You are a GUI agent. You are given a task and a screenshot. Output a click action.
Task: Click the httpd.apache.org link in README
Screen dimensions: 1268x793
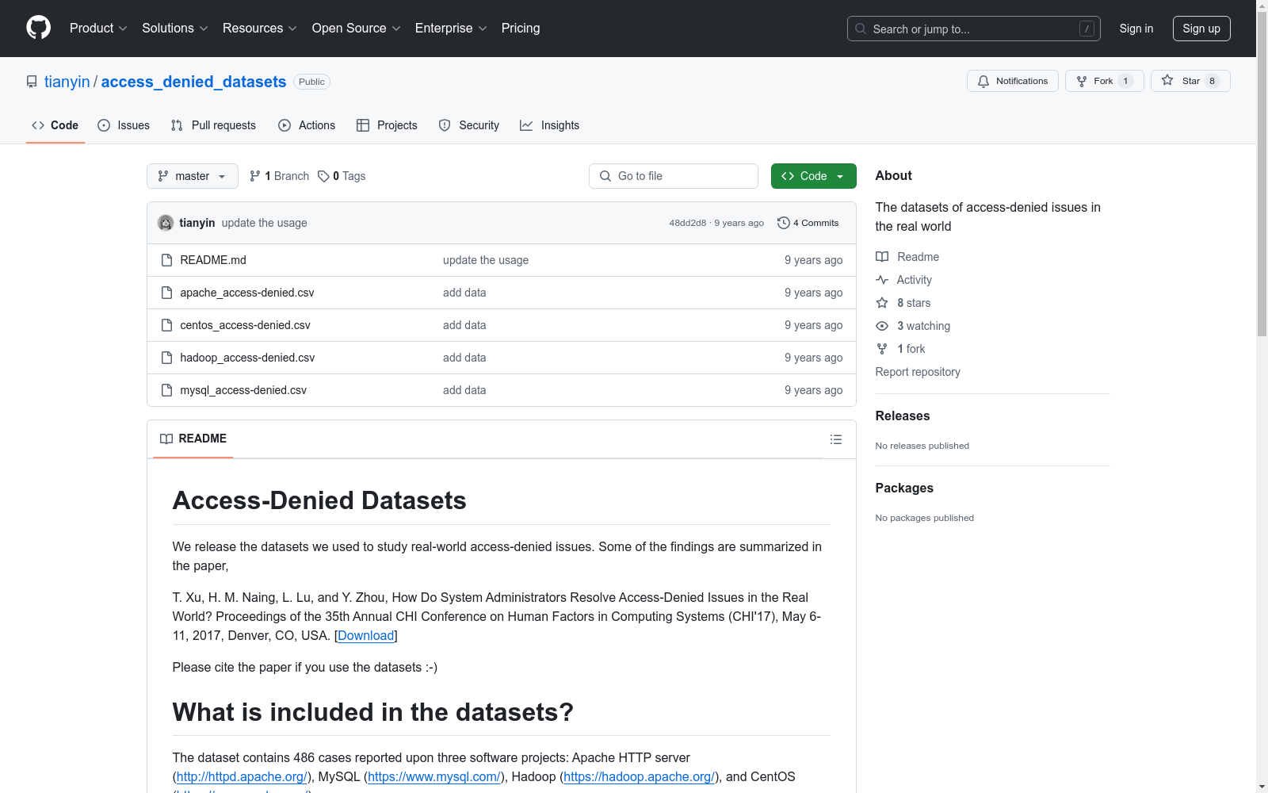click(x=242, y=777)
